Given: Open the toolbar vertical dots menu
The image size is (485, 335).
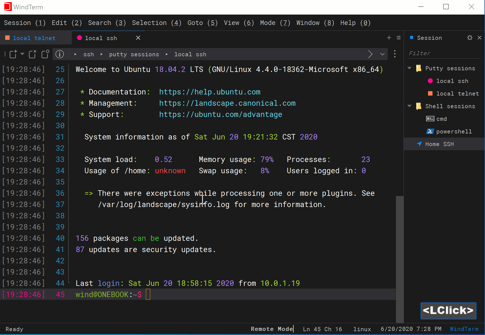Looking at the screenshot, I should 395,54.
